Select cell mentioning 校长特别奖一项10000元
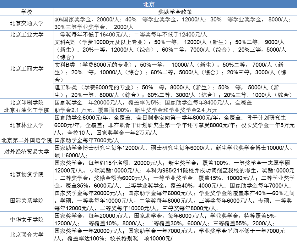 (175, 234)
